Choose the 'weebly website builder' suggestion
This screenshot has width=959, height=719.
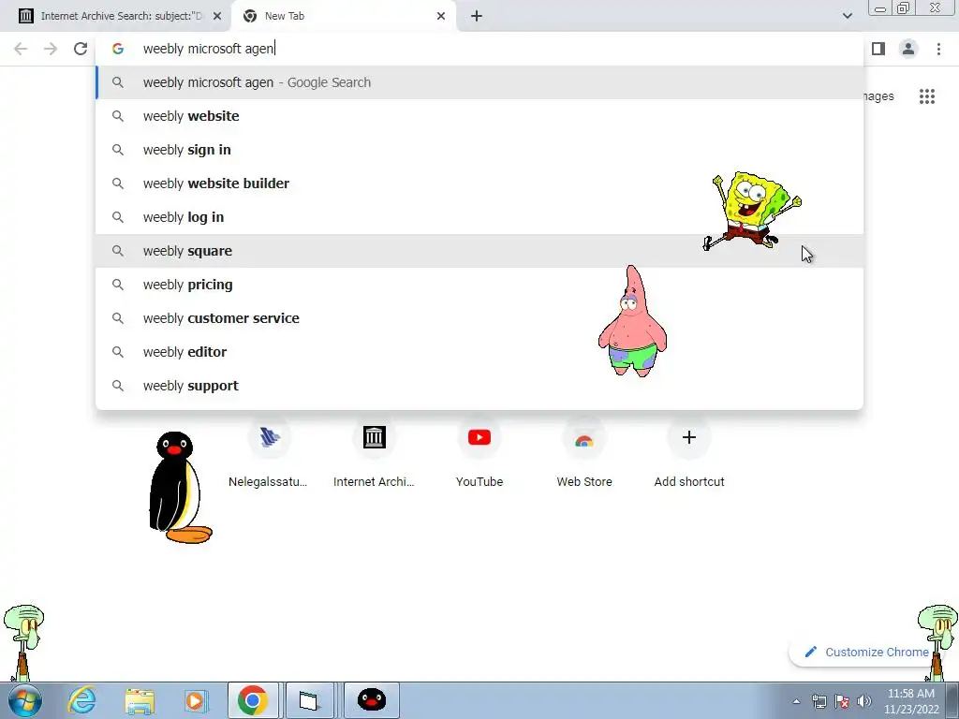tap(479, 183)
